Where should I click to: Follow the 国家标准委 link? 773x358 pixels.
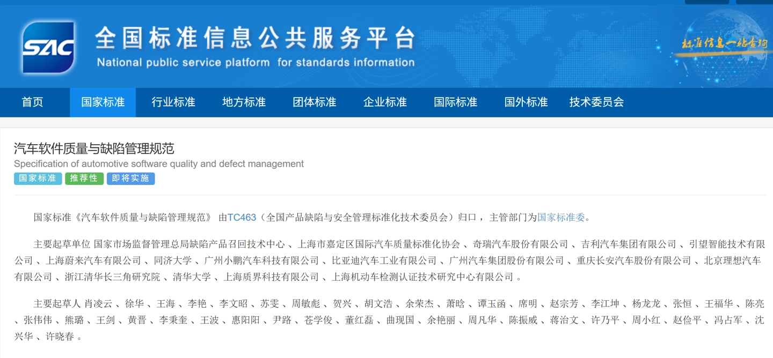561,218
